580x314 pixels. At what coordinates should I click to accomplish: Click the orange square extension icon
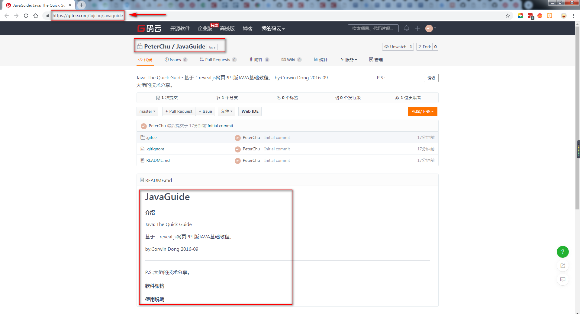pos(549,16)
